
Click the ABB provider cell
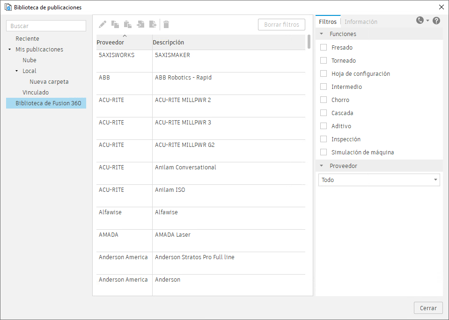[124, 84]
